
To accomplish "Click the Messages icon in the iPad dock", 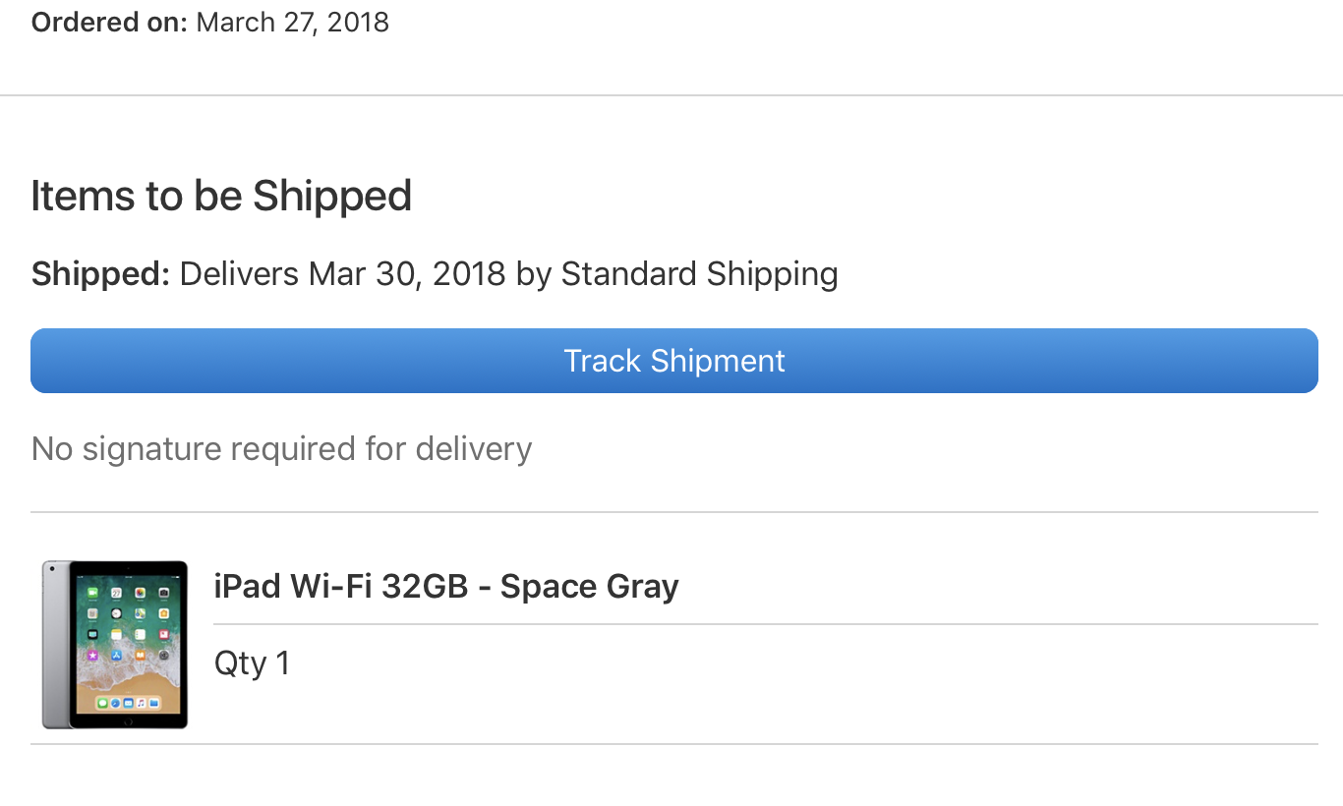I will 102,703.
